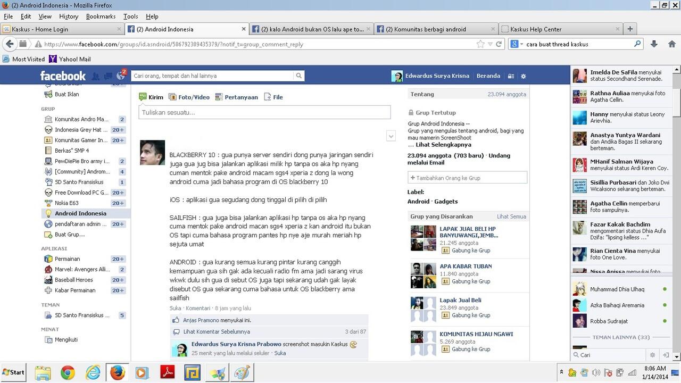Image resolution: width=681 pixels, height=383 pixels.
Task: Switch to Kaskus Help Center tab
Action: (x=560, y=29)
